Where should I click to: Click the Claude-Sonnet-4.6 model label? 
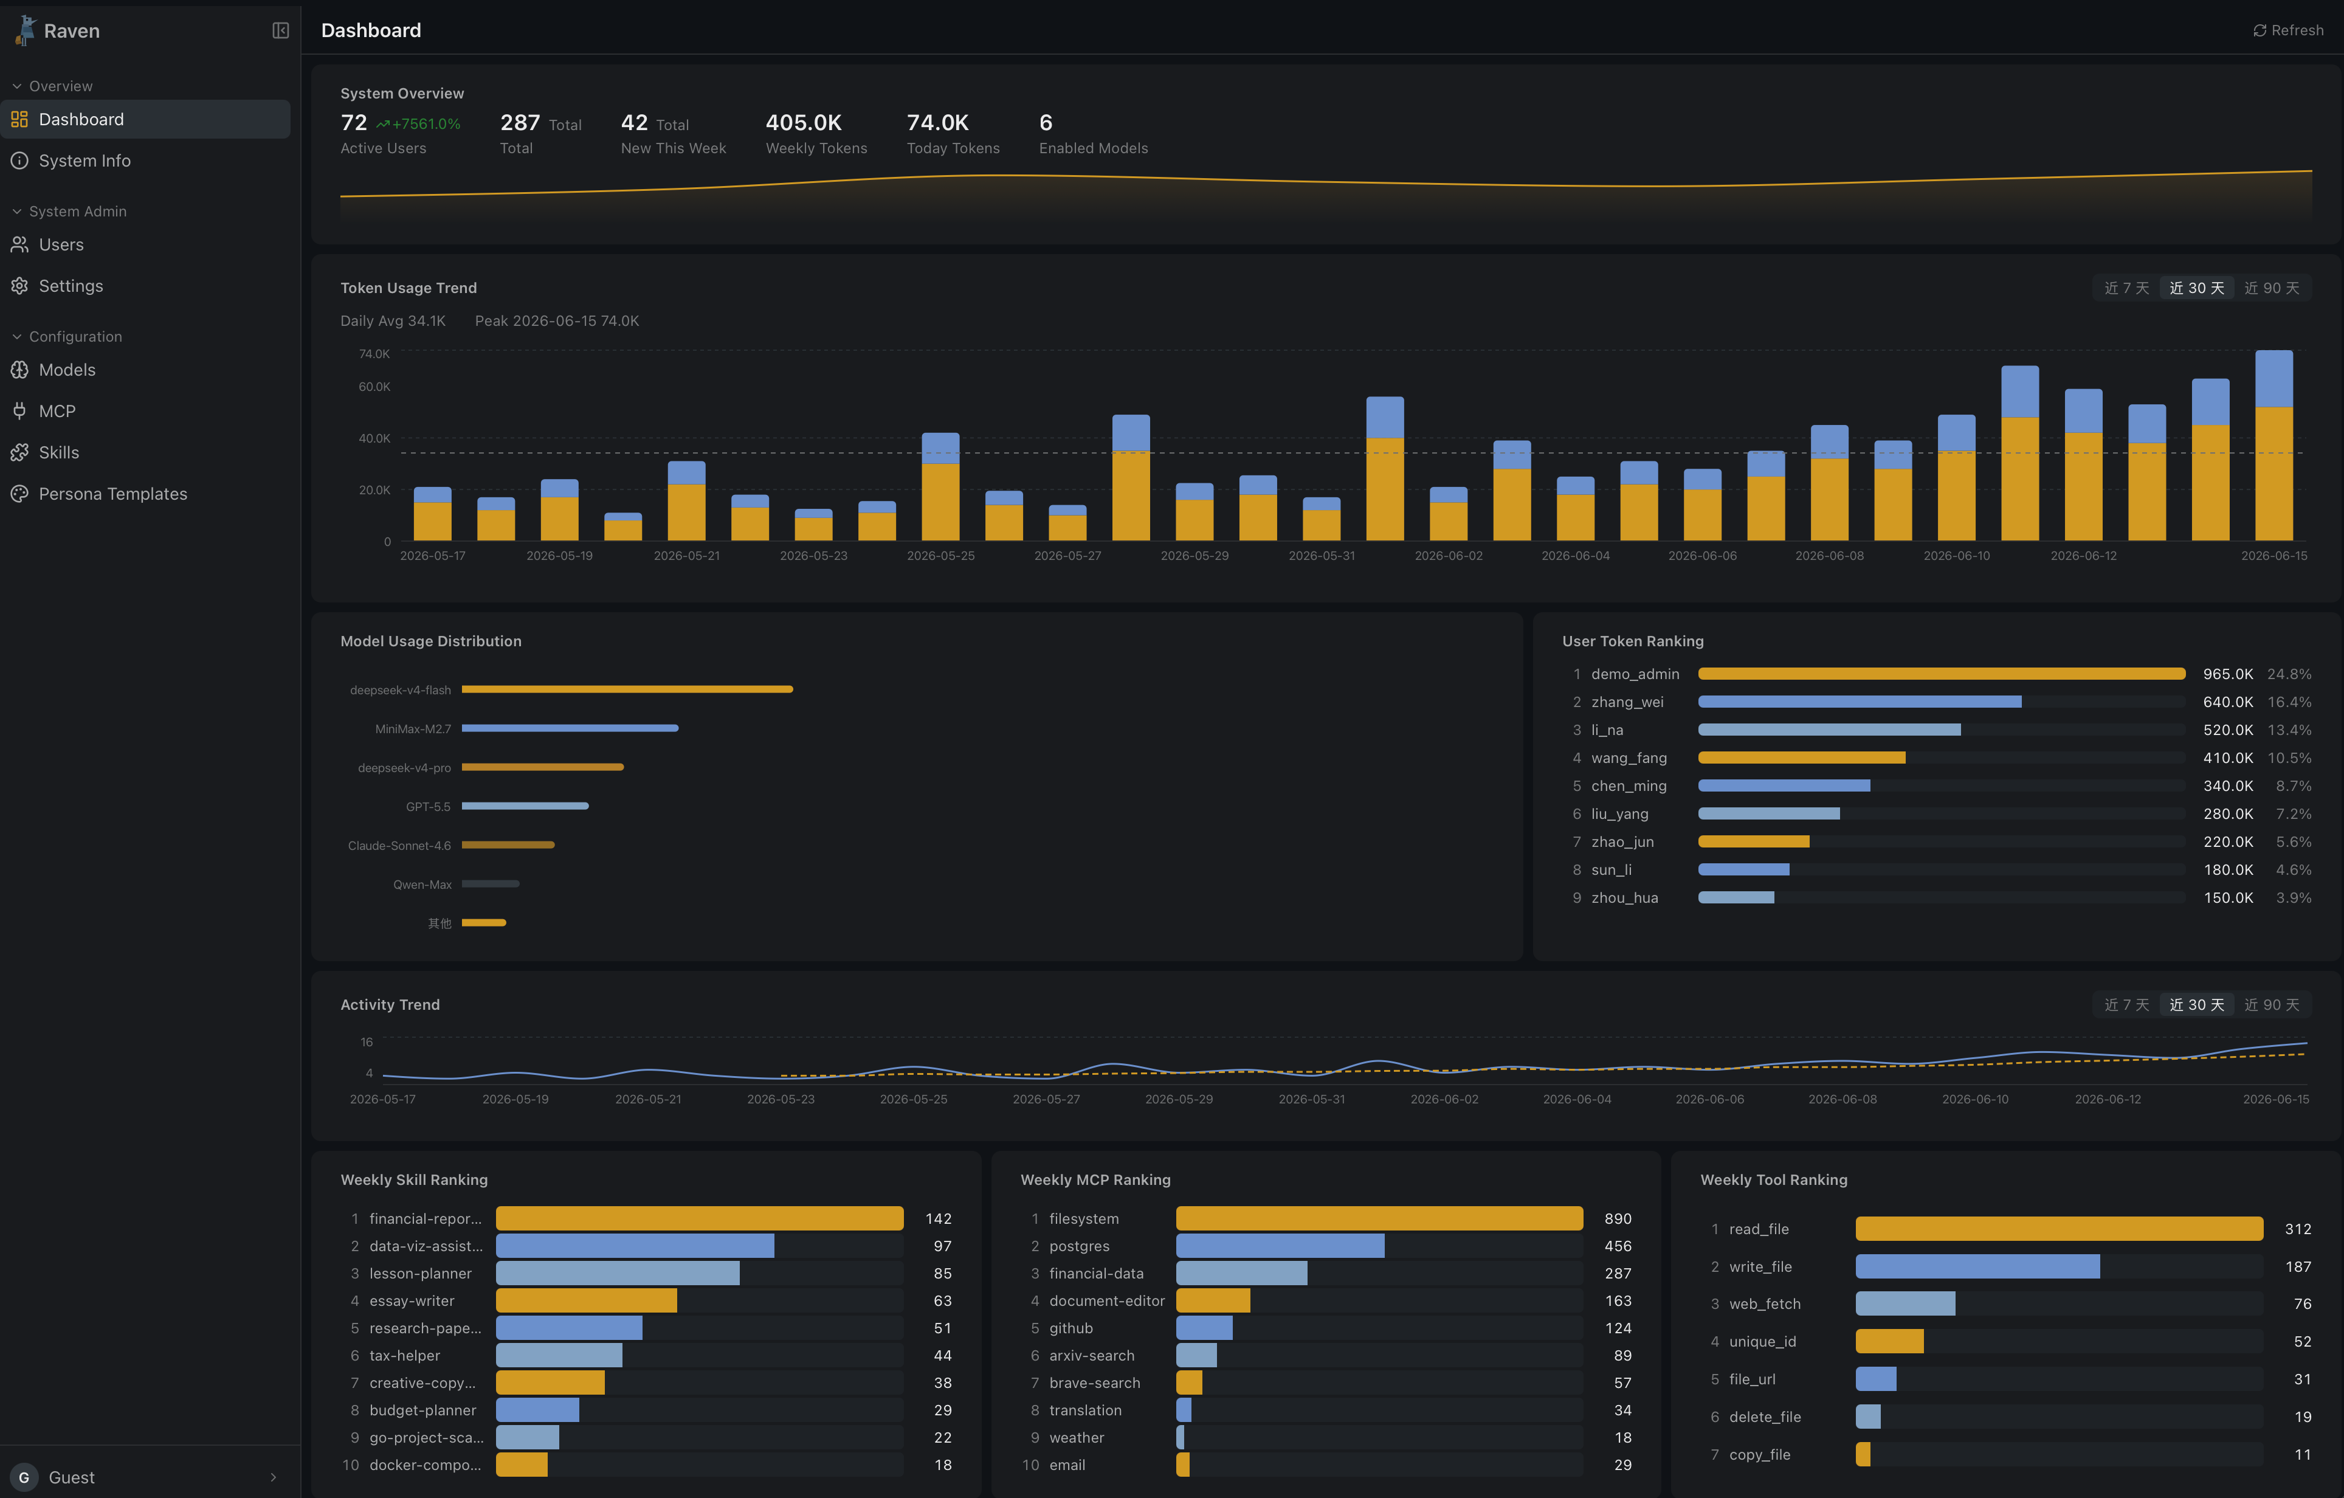[399, 845]
